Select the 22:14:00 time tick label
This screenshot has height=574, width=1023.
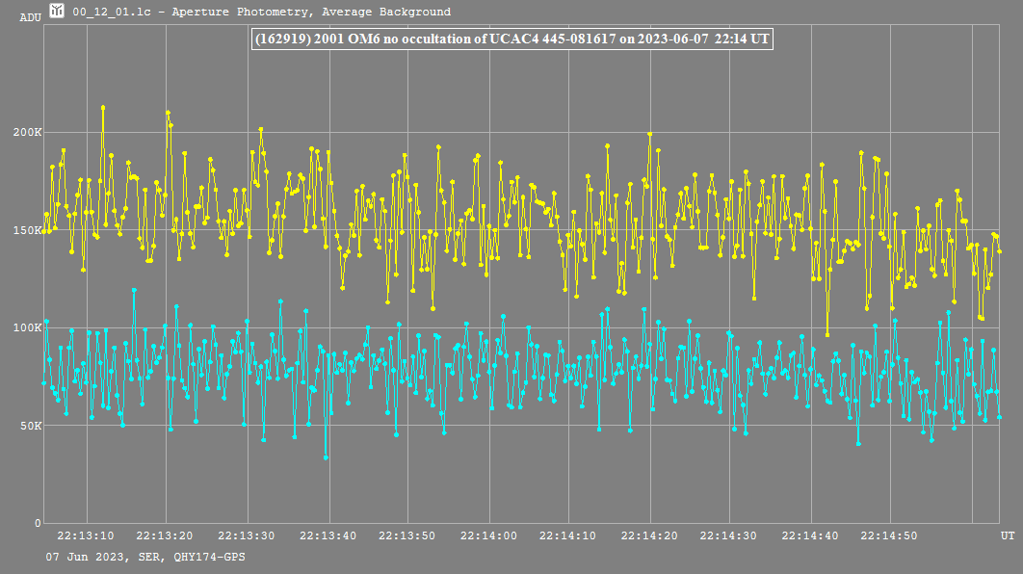point(488,535)
